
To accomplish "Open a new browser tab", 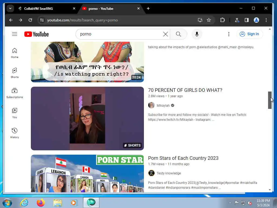I will click(148, 8).
